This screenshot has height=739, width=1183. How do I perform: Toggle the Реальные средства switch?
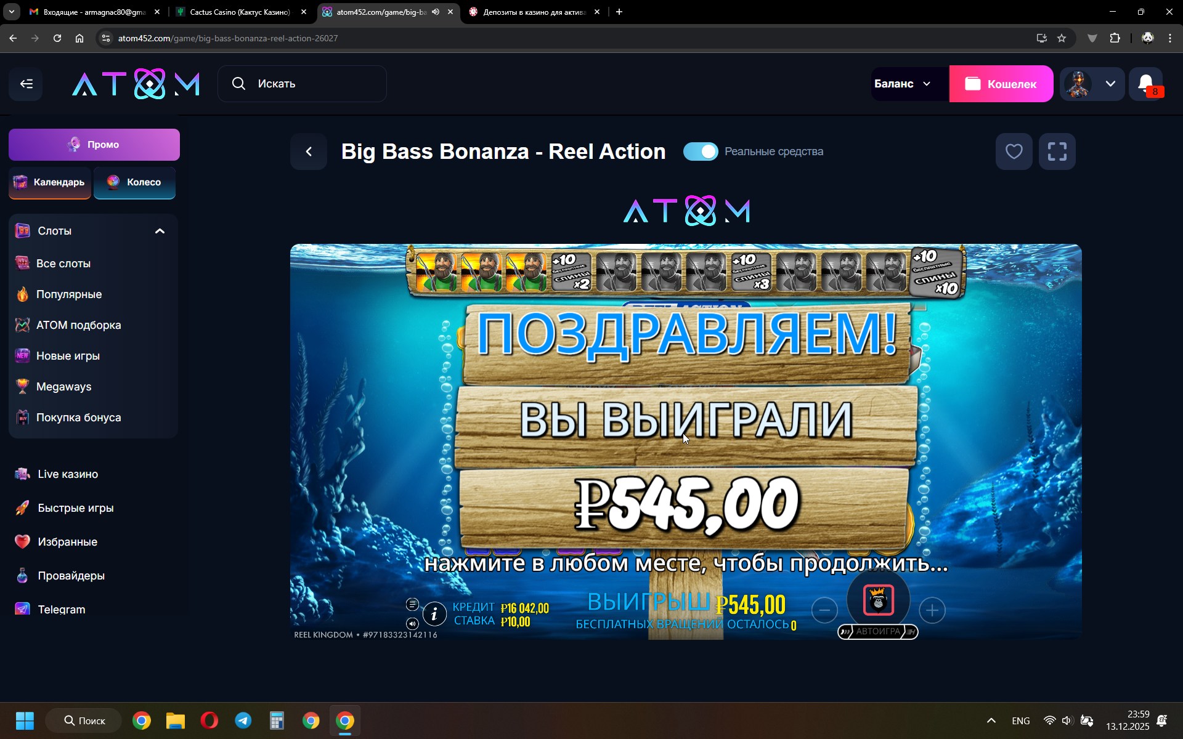point(701,151)
